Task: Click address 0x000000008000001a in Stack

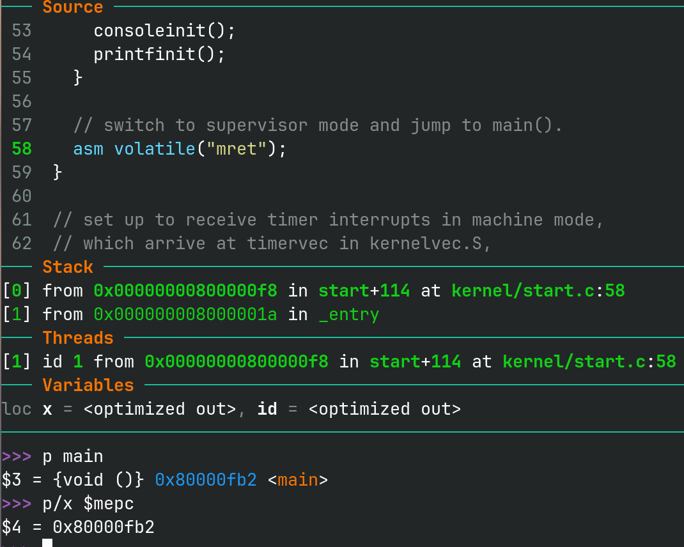Action: point(185,315)
